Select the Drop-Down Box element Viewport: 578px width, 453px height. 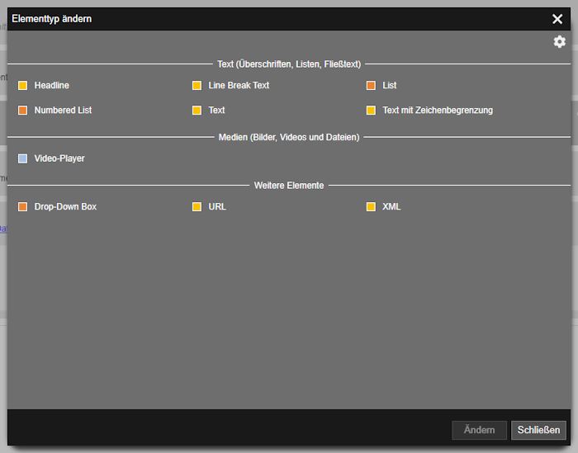[65, 206]
